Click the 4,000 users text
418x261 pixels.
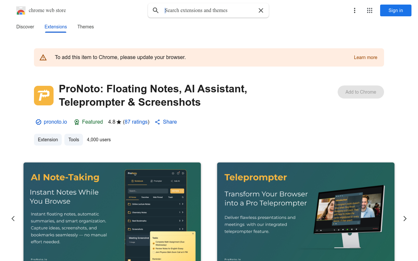tap(99, 140)
